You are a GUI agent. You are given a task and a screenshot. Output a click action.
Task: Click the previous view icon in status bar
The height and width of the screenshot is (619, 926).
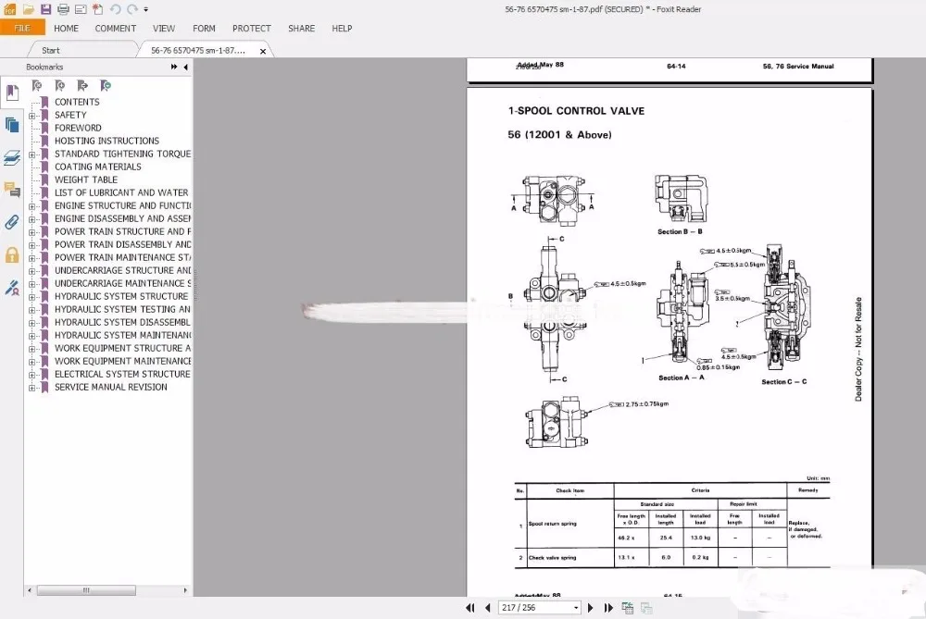tap(627, 607)
